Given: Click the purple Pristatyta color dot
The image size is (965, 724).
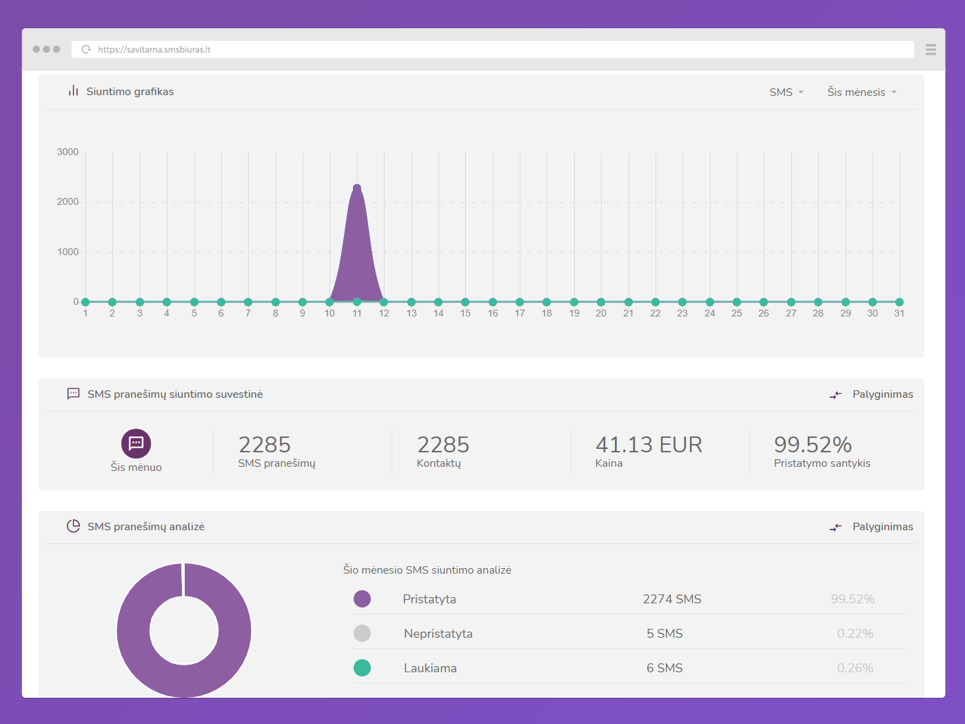Looking at the screenshot, I should click(362, 599).
